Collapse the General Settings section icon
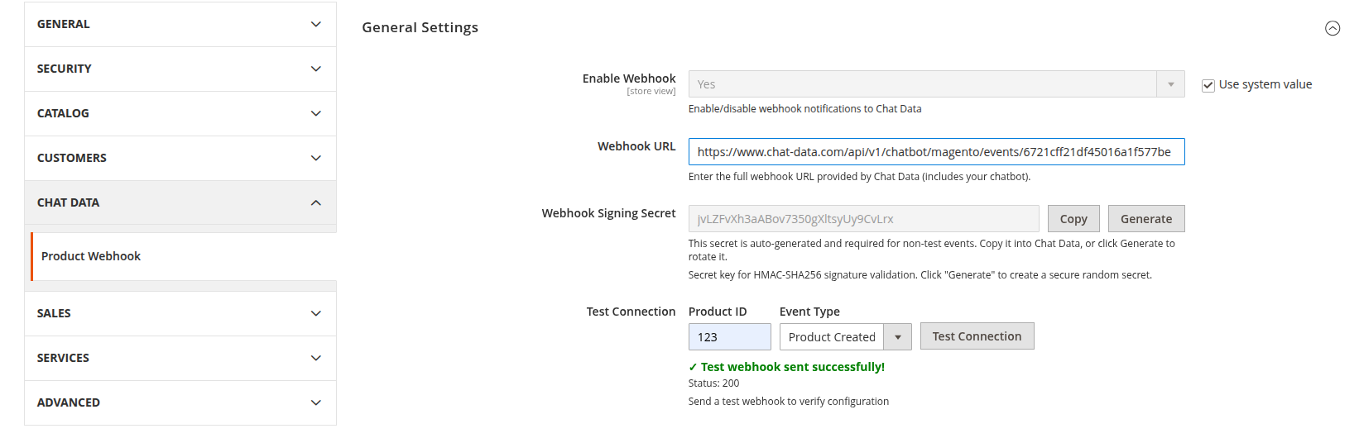Screen dimensions: 1359x438 tap(1332, 28)
